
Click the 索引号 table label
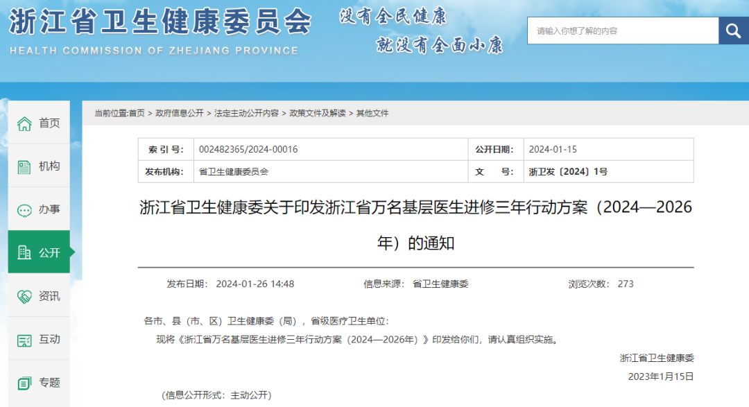coord(166,150)
